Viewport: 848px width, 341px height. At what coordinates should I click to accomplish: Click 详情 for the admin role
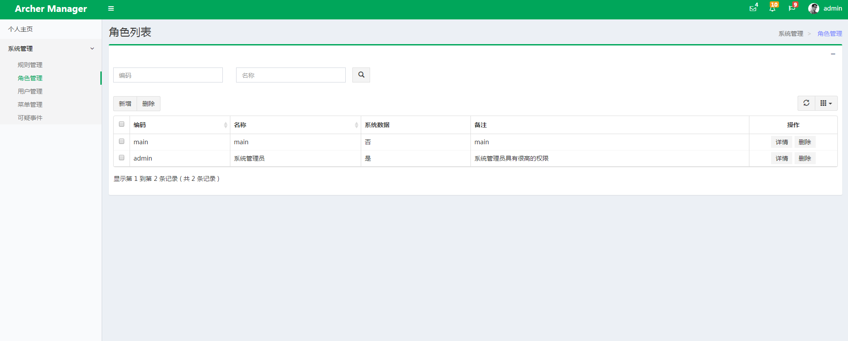click(x=781, y=158)
